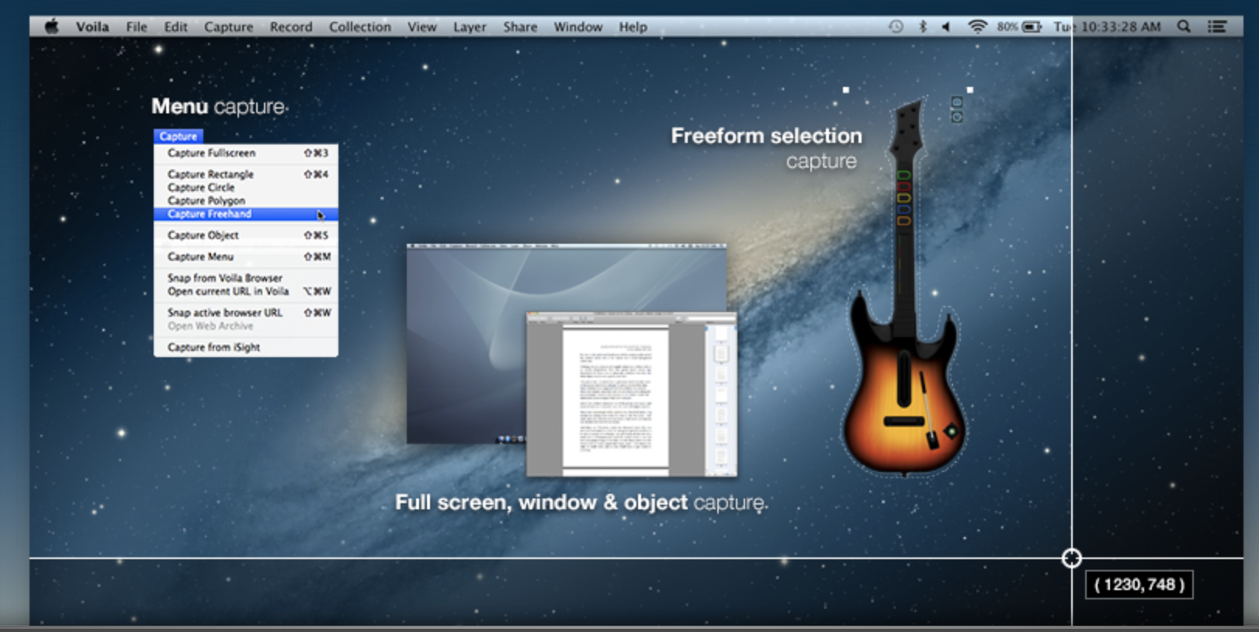Click the document window capture thumbnail
The width and height of the screenshot is (1259, 632).
coord(632,394)
